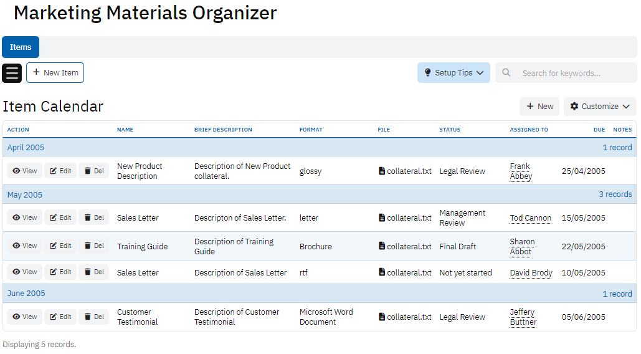Image resolution: width=641 pixels, height=354 pixels.
Task: Delete the rtf Sales Letter record
Action: [93, 272]
